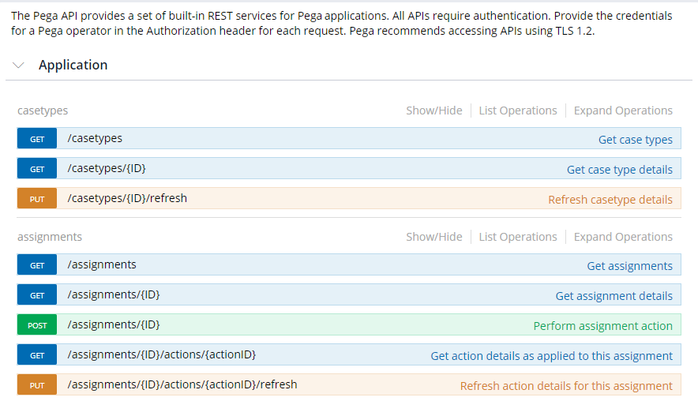Image resolution: width=698 pixels, height=401 pixels.
Task: Click PUT badge for assignments action refresh
Action: tap(37, 385)
